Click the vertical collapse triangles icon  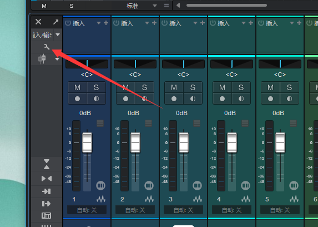(47, 164)
